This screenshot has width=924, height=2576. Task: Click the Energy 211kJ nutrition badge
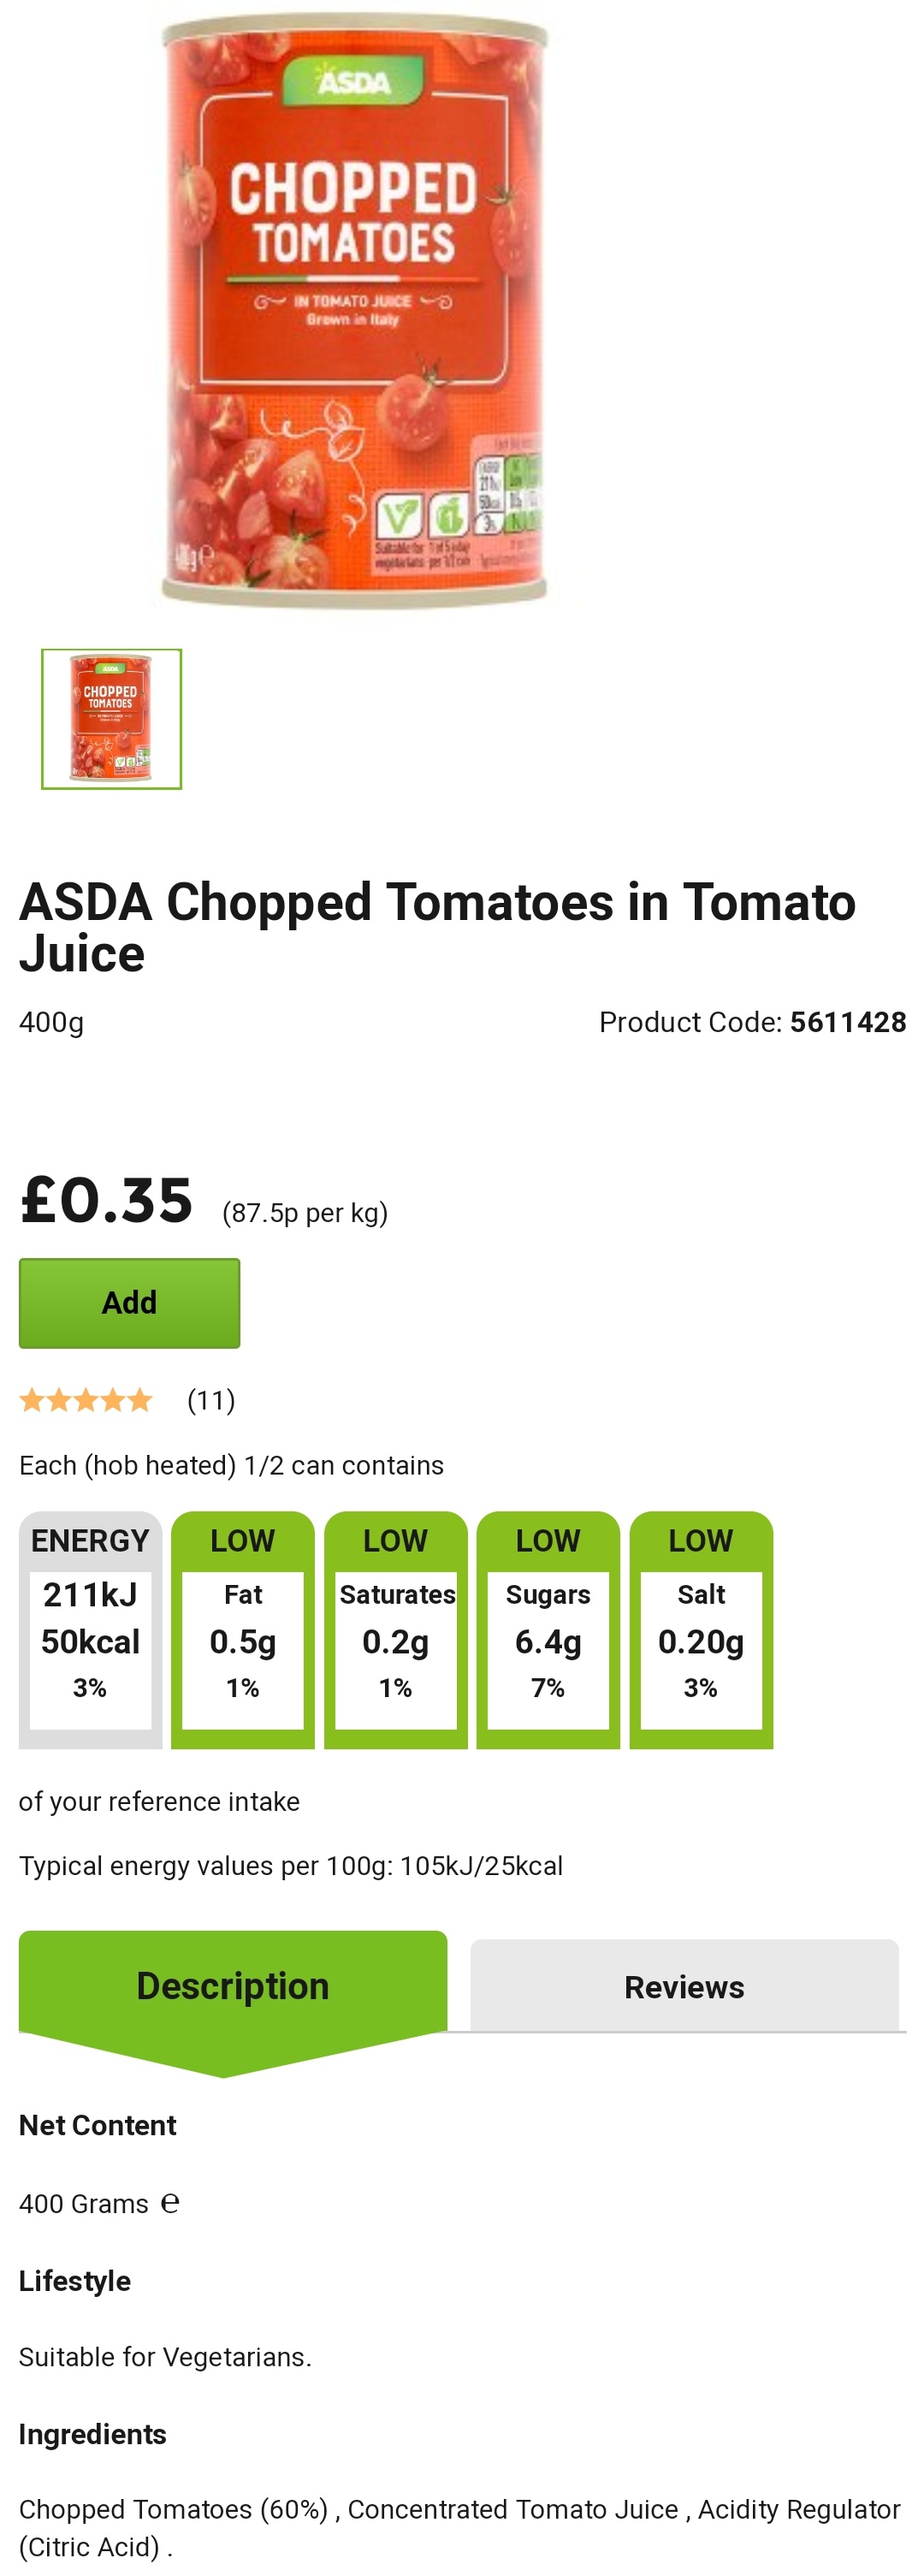(x=90, y=1629)
